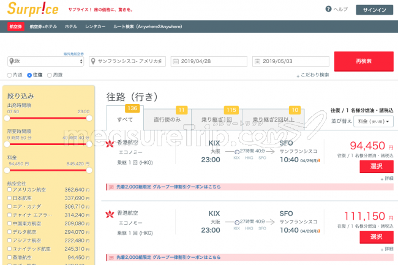398x265 pixels.
Task: Check the エア・カナダ airline filter
Action: tap(9, 206)
